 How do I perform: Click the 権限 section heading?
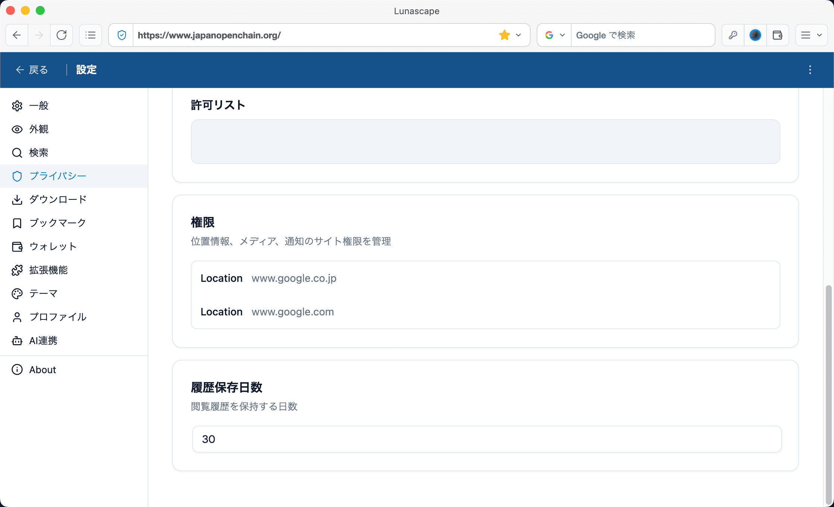[203, 222]
